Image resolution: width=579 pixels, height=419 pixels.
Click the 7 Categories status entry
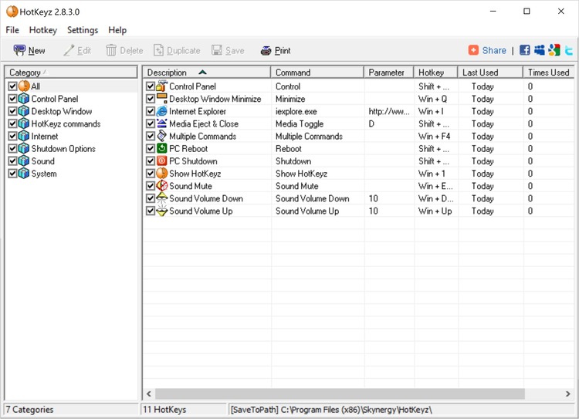71,410
